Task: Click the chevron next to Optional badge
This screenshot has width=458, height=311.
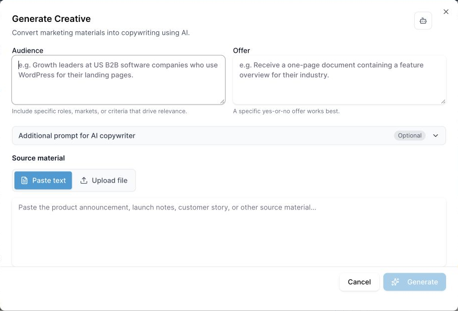Action: click(x=435, y=135)
